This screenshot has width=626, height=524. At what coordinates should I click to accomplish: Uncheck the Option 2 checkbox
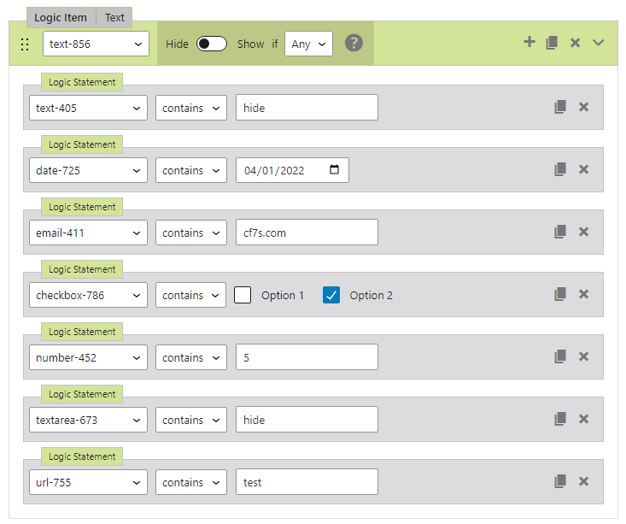pos(331,295)
